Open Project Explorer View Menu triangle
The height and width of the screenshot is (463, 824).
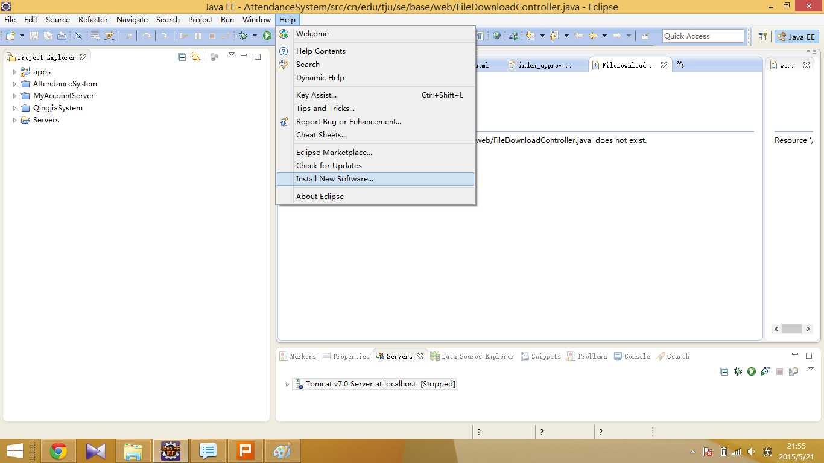(231, 55)
